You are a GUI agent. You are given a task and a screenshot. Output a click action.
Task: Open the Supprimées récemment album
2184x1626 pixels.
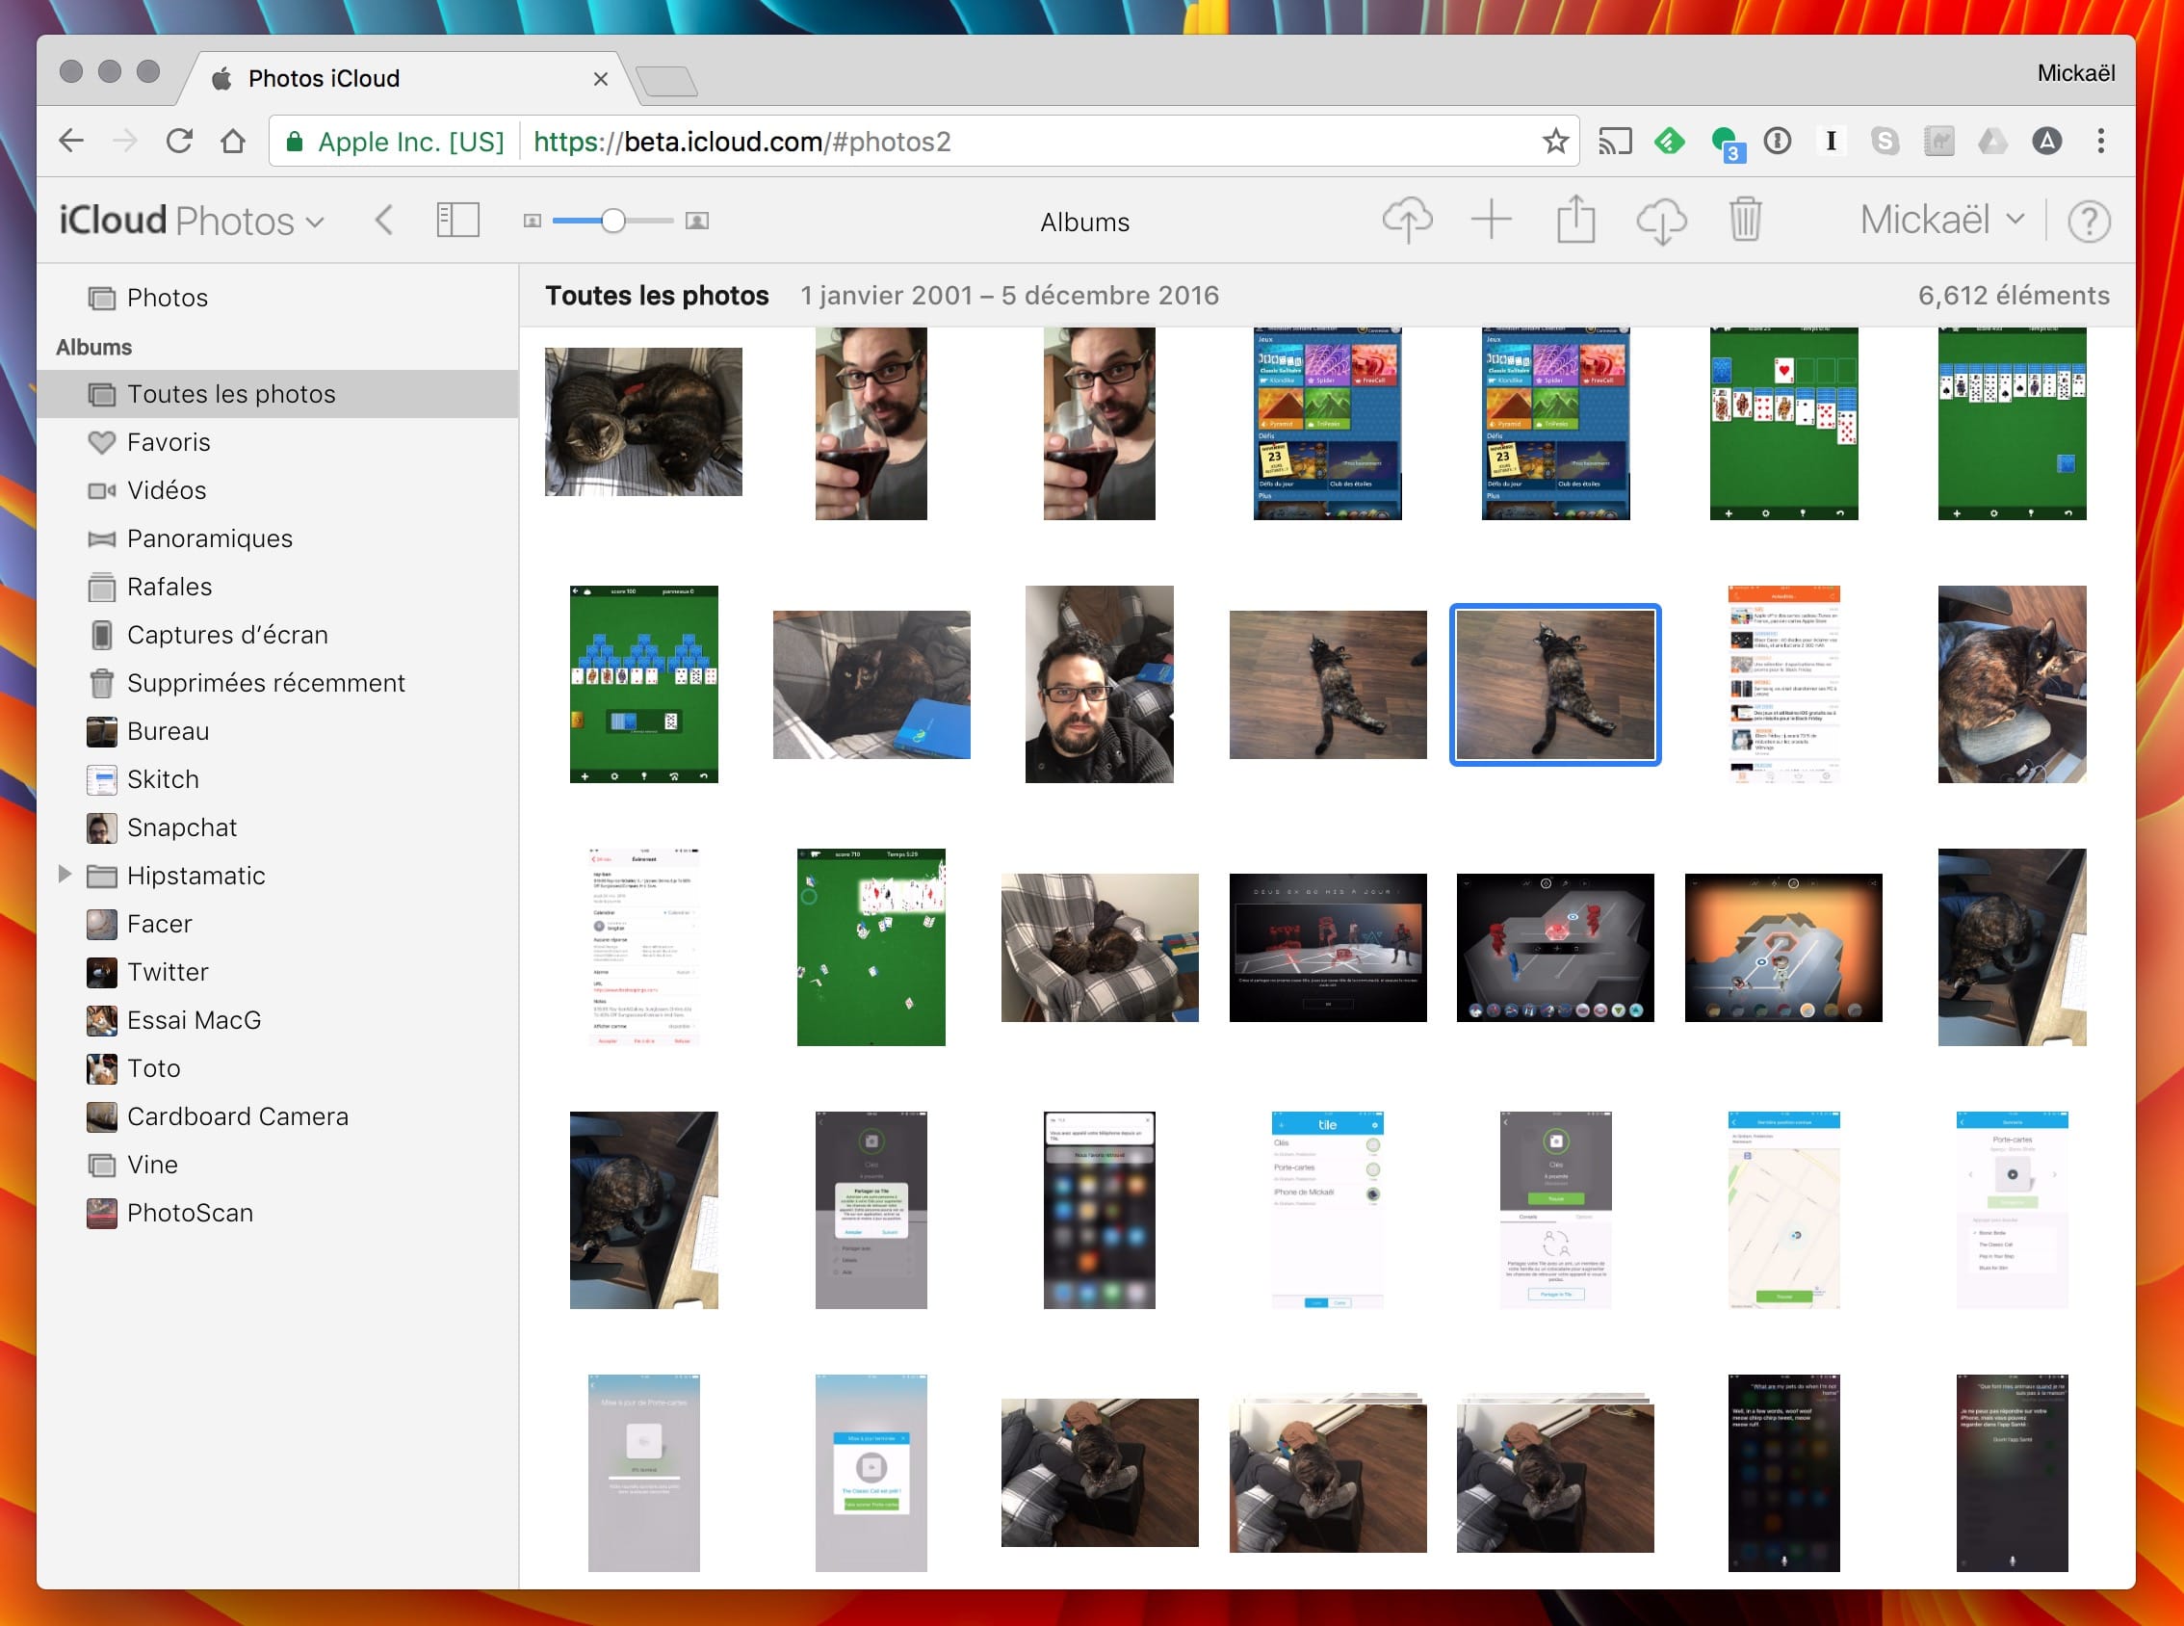[265, 681]
